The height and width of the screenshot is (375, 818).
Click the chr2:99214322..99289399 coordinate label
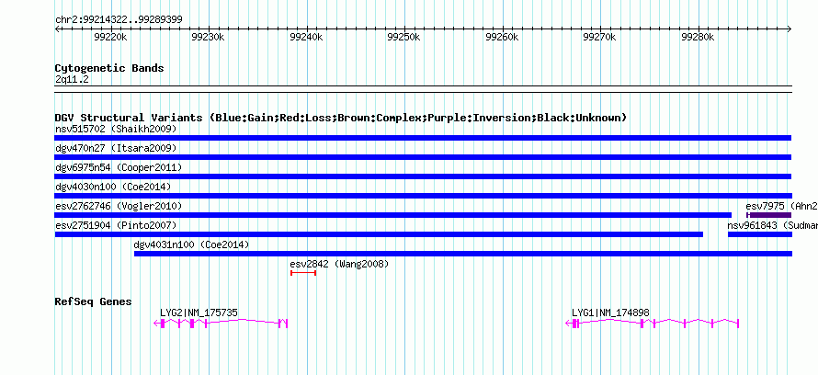click(119, 19)
